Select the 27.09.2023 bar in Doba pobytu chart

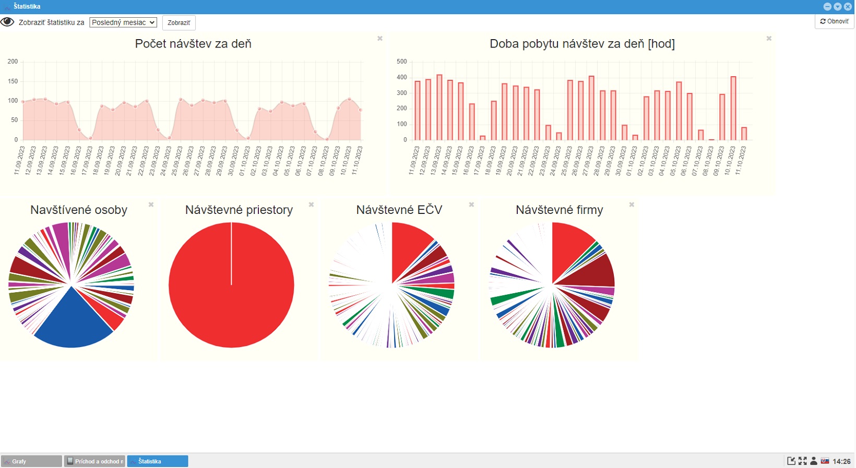pyautogui.click(x=591, y=108)
